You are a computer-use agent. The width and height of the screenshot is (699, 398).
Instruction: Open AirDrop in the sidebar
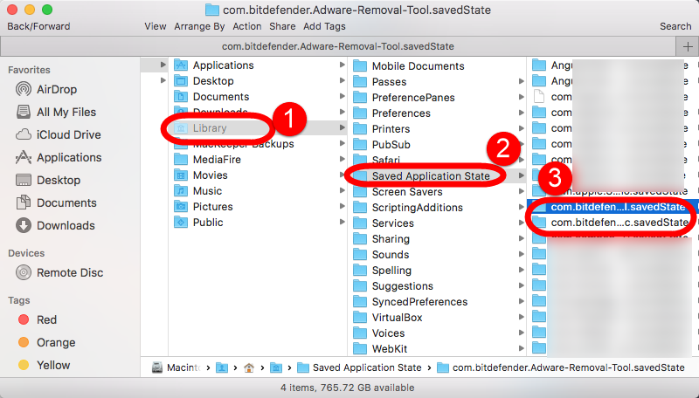pos(46,89)
